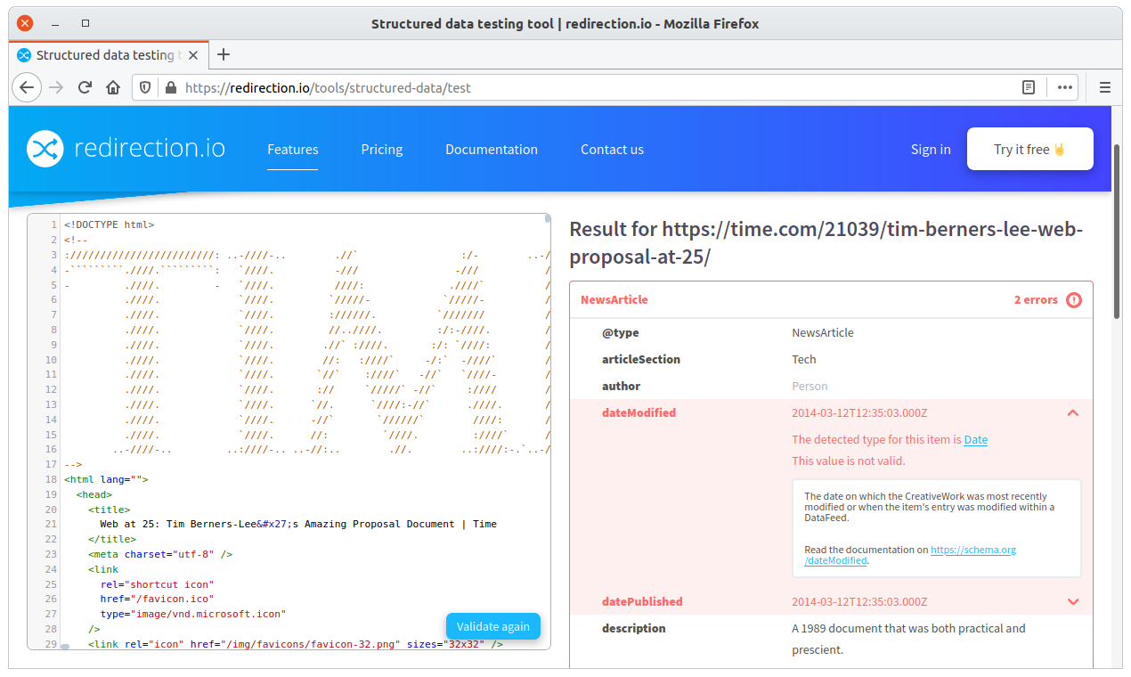Open tracking protection shield icon
Image resolution: width=1131 pixels, height=677 pixels.
(146, 87)
